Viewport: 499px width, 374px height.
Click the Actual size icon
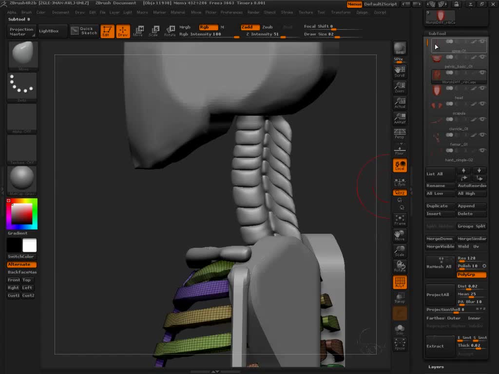coord(400,103)
